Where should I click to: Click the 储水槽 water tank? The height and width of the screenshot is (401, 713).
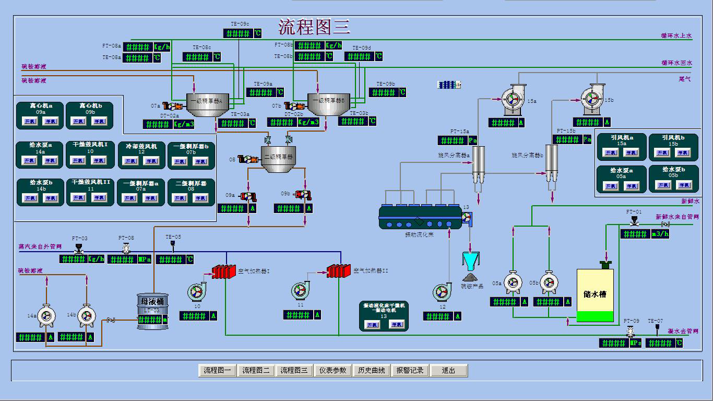(x=595, y=295)
